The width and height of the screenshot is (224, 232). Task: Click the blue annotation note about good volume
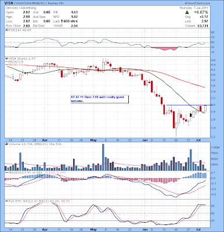[100, 99]
